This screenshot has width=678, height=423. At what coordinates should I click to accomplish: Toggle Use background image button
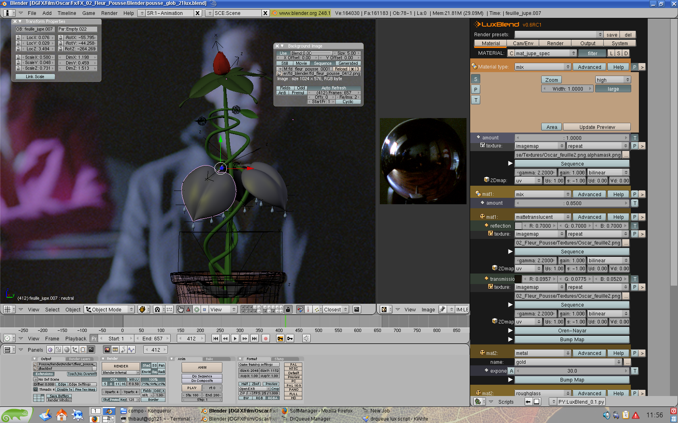coord(283,53)
